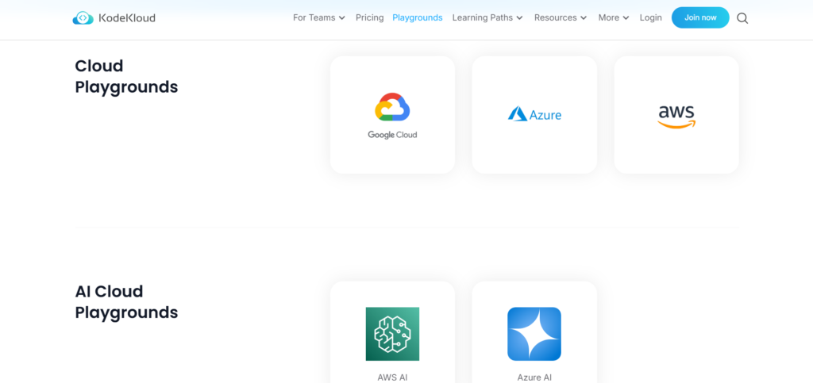Select the Playgrounds nav item
Viewport: 813px width, 383px height.
point(418,17)
